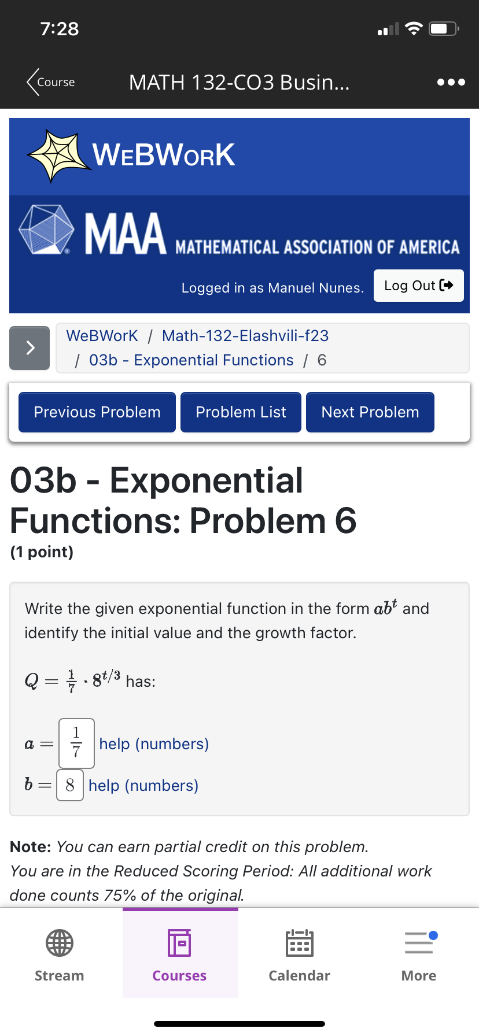The height and width of the screenshot is (1036, 479).
Task: Click the WeBWorK breadcrumb link
Action: tap(102, 335)
